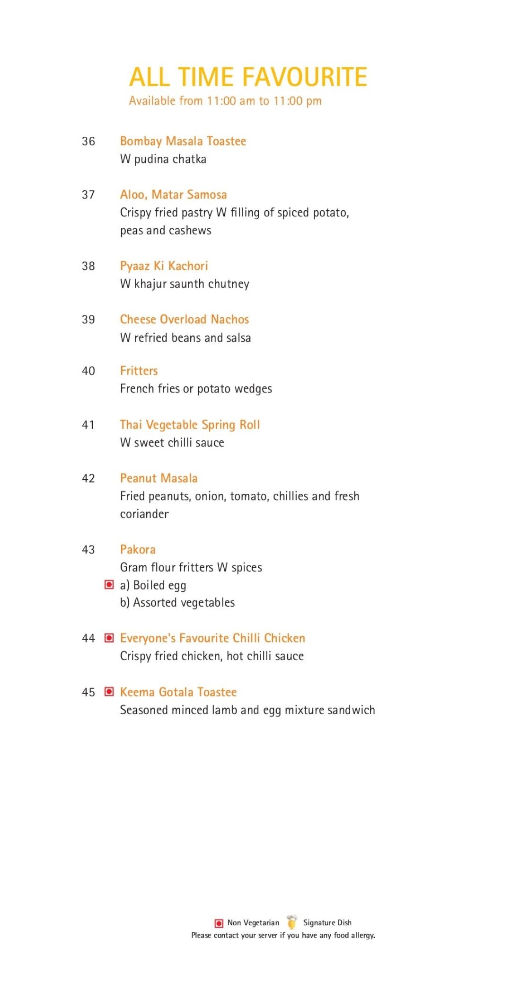511x983 pixels.
Task: Pick Thai Vegetable Spring Roll title
Action: pyautogui.click(x=190, y=425)
